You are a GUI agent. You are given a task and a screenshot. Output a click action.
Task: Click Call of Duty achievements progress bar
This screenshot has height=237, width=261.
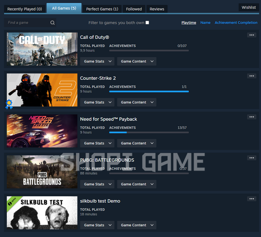149,51
